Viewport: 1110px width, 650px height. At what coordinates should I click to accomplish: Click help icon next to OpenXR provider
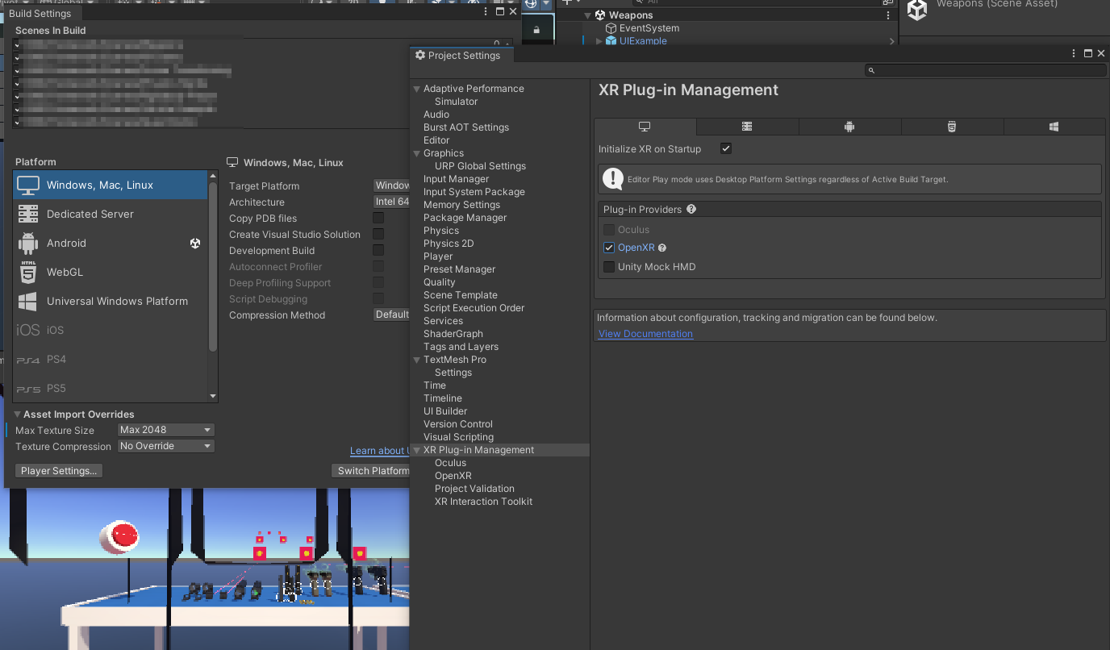[662, 248]
